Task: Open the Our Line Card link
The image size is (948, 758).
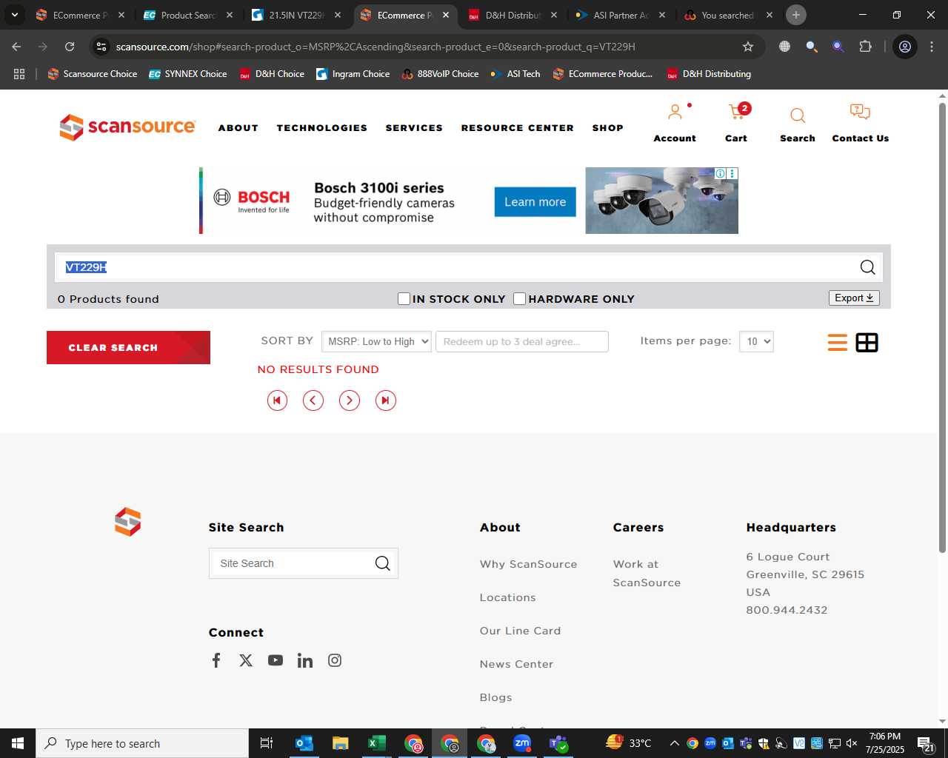Action: (520, 631)
